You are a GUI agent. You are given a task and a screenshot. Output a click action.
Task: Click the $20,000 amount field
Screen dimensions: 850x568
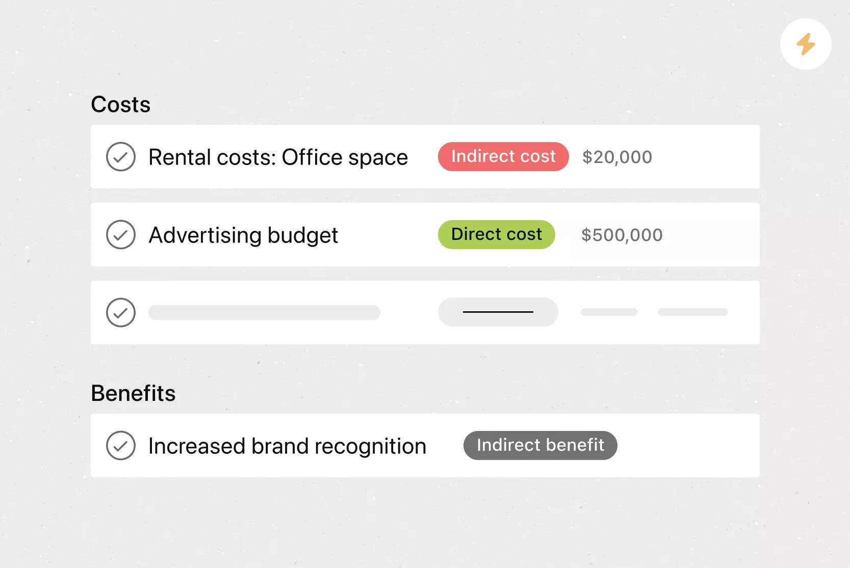click(617, 157)
